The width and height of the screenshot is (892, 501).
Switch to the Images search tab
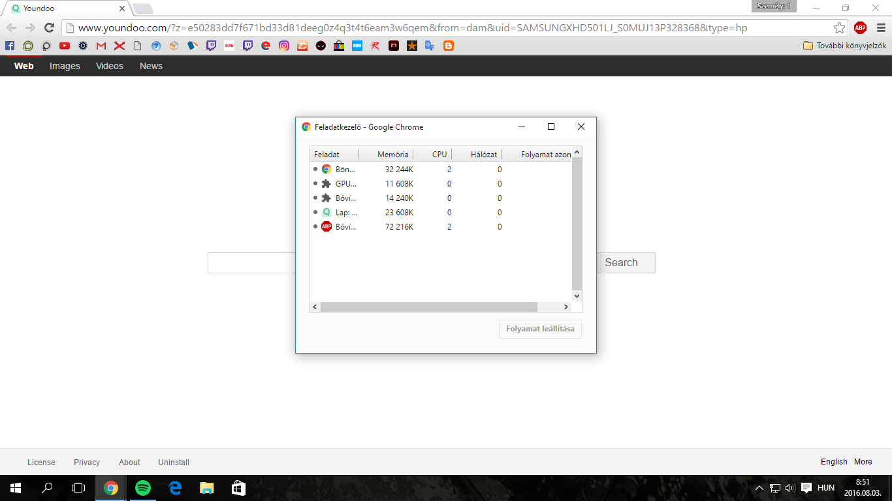click(65, 66)
